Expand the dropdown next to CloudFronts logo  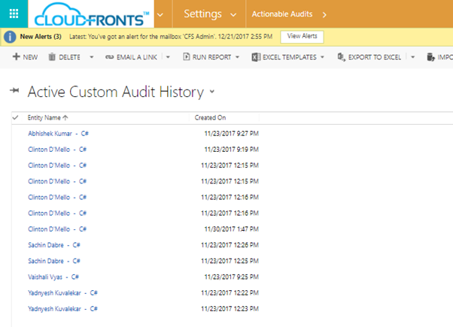click(160, 15)
